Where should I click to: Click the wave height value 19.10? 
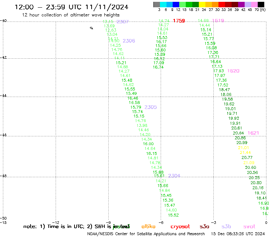coord(260,193)
